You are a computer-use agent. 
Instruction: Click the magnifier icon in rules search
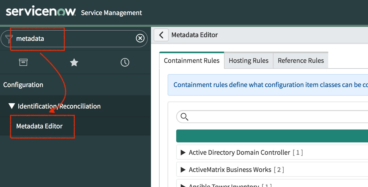click(184, 117)
